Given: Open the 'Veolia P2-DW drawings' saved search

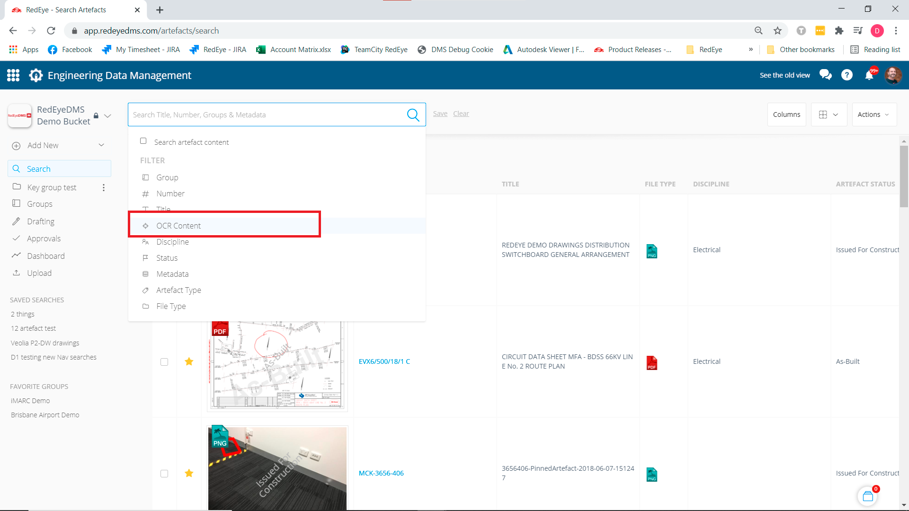Looking at the screenshot, I should pos(45,343).
